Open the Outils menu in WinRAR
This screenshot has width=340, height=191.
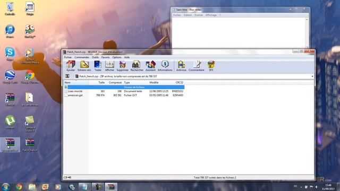(x=95, y=57)
